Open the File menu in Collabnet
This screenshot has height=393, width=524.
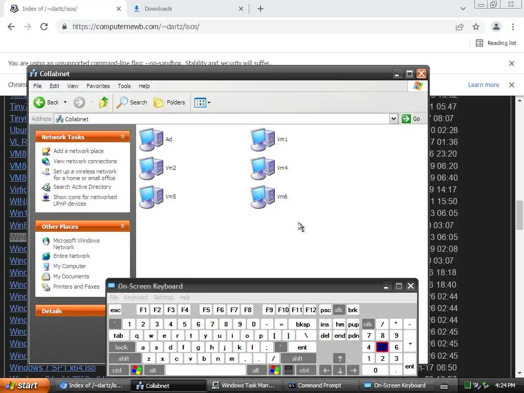click(x=37, y=86)
